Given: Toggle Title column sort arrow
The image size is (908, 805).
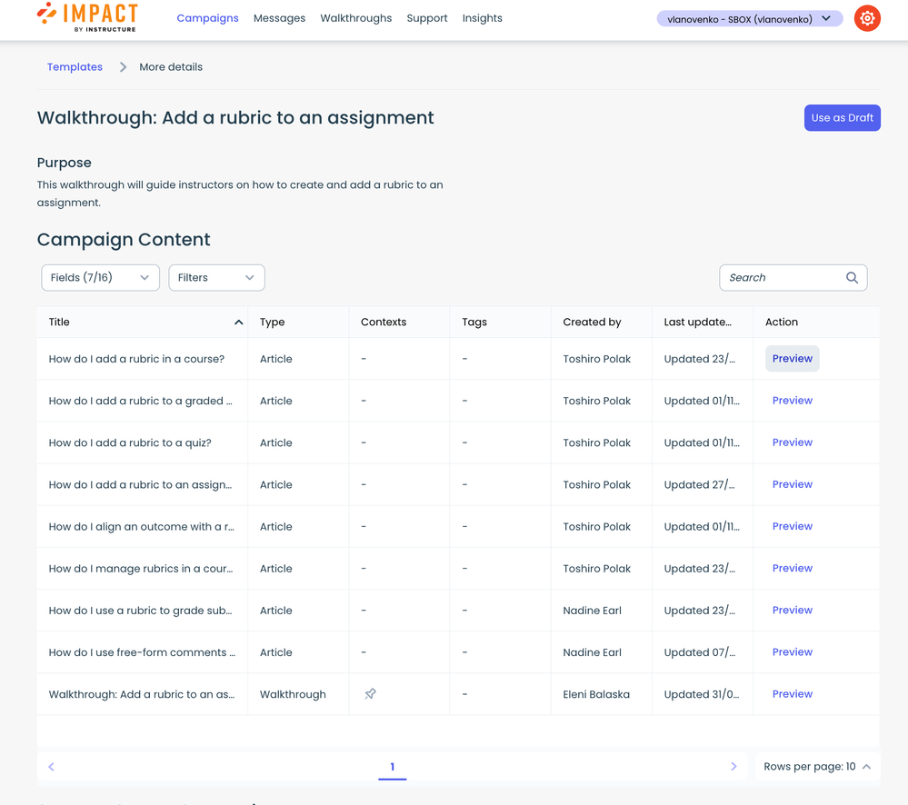Looking at the screenshot, I should (x=238, y=323).
